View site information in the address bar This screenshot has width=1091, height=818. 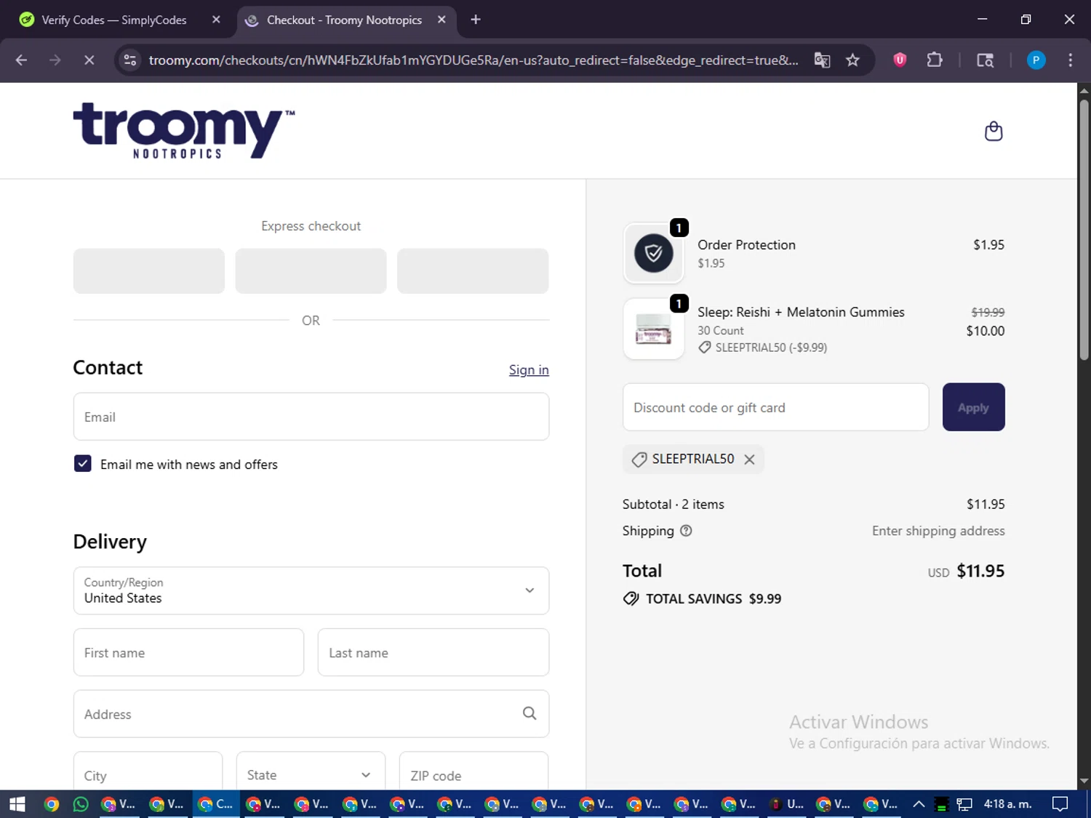tap(130, 60)
